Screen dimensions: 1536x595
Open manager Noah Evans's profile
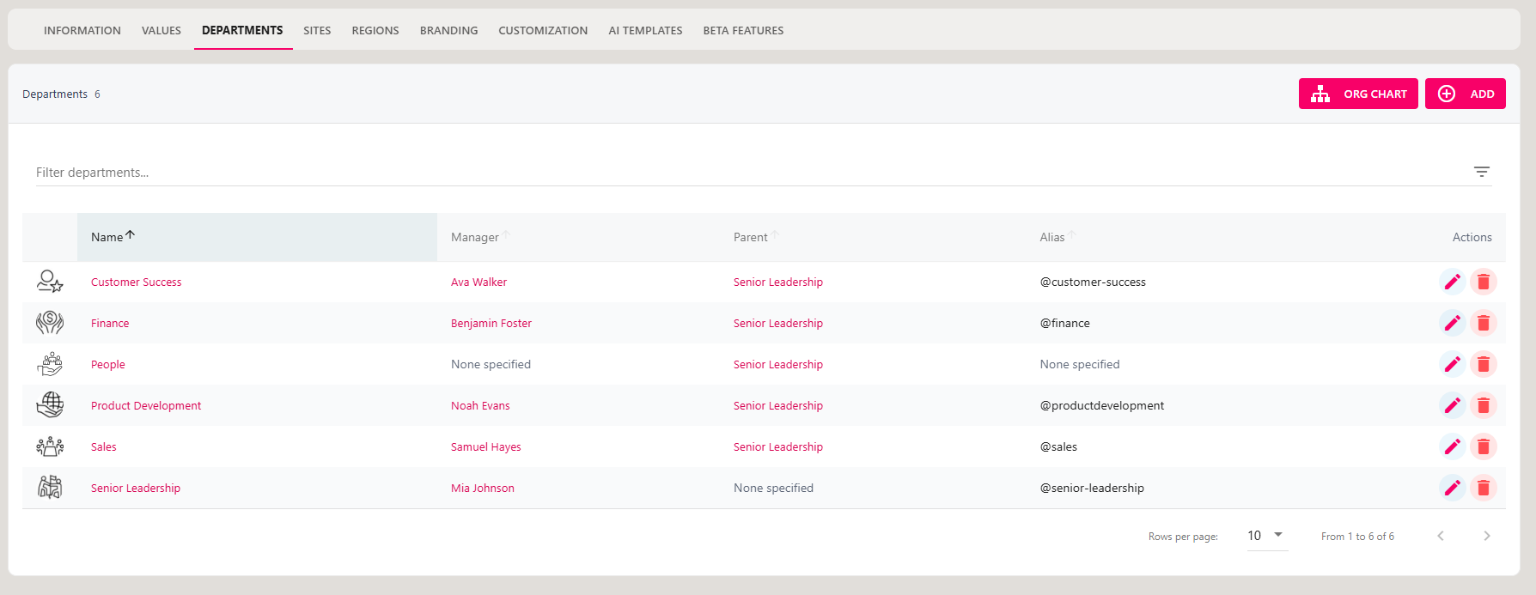coord(480,405)
